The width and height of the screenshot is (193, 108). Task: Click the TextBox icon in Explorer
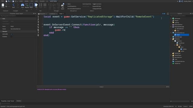(181, 49)
